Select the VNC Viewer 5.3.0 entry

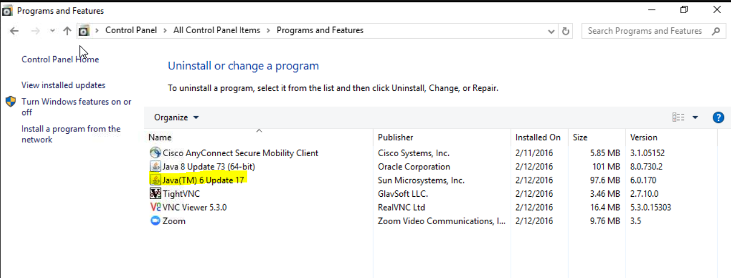point(195,207)
